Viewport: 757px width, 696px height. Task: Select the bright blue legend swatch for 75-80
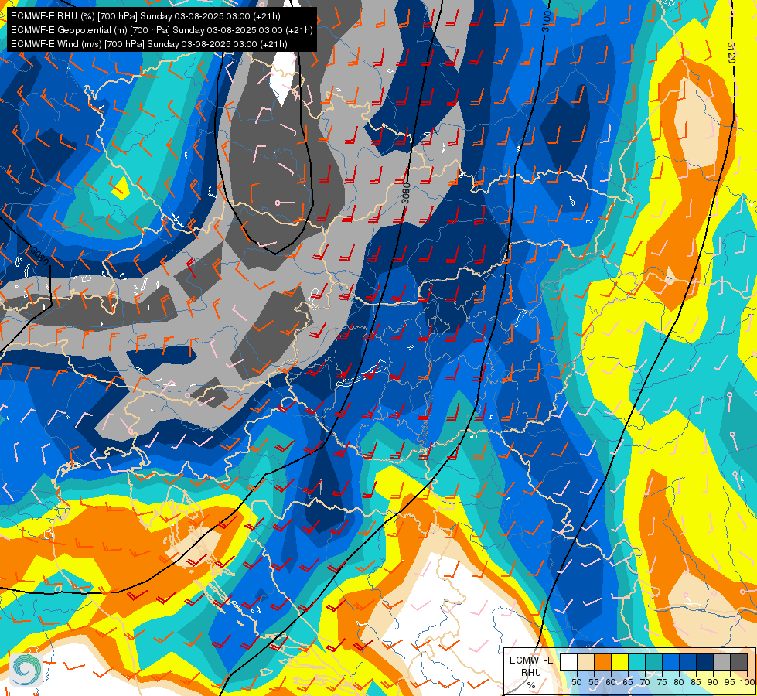tap(670, 662)
